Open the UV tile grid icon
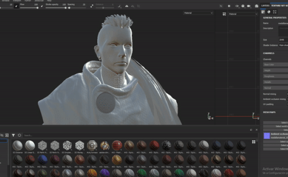The image size is (288, 177). point(224,14)
